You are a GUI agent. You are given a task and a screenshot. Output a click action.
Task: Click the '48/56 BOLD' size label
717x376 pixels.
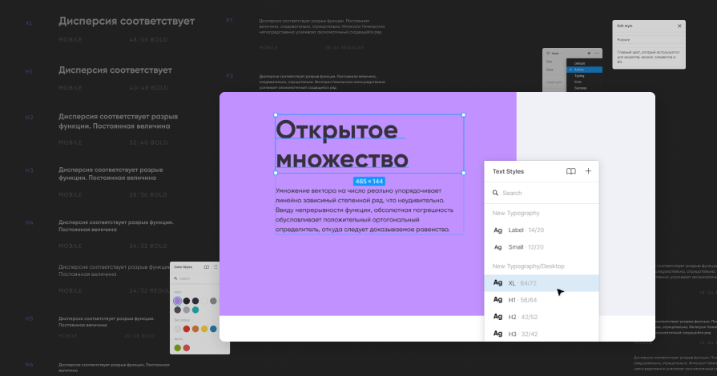(x=149, y=40)
